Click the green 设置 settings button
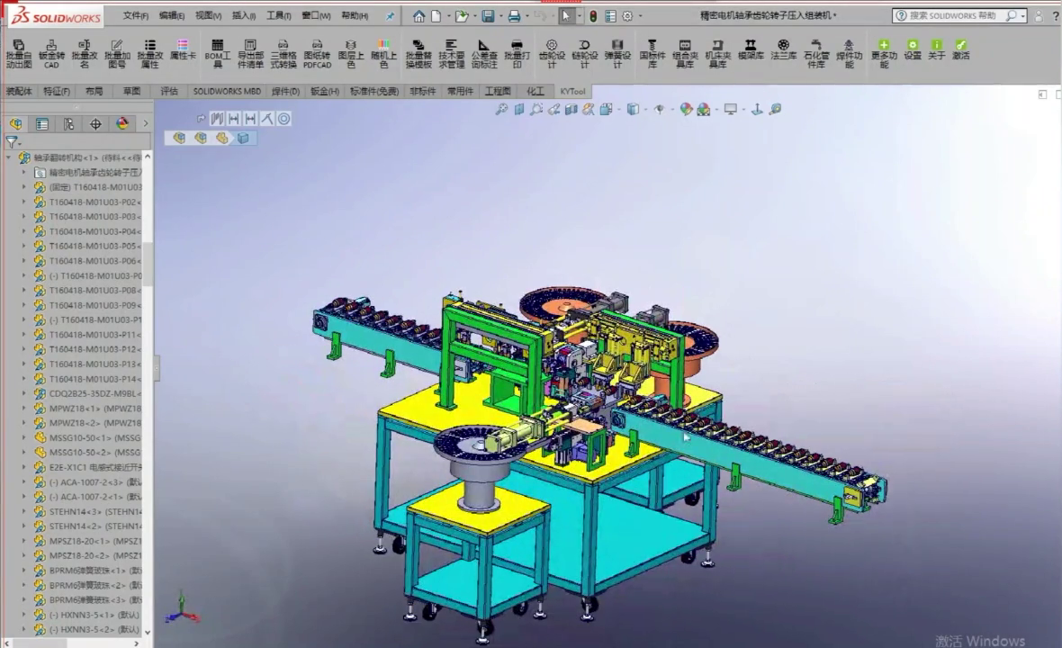Image resolution: width=1062 pixels, height=648 pixels. [x=913, y=50]
